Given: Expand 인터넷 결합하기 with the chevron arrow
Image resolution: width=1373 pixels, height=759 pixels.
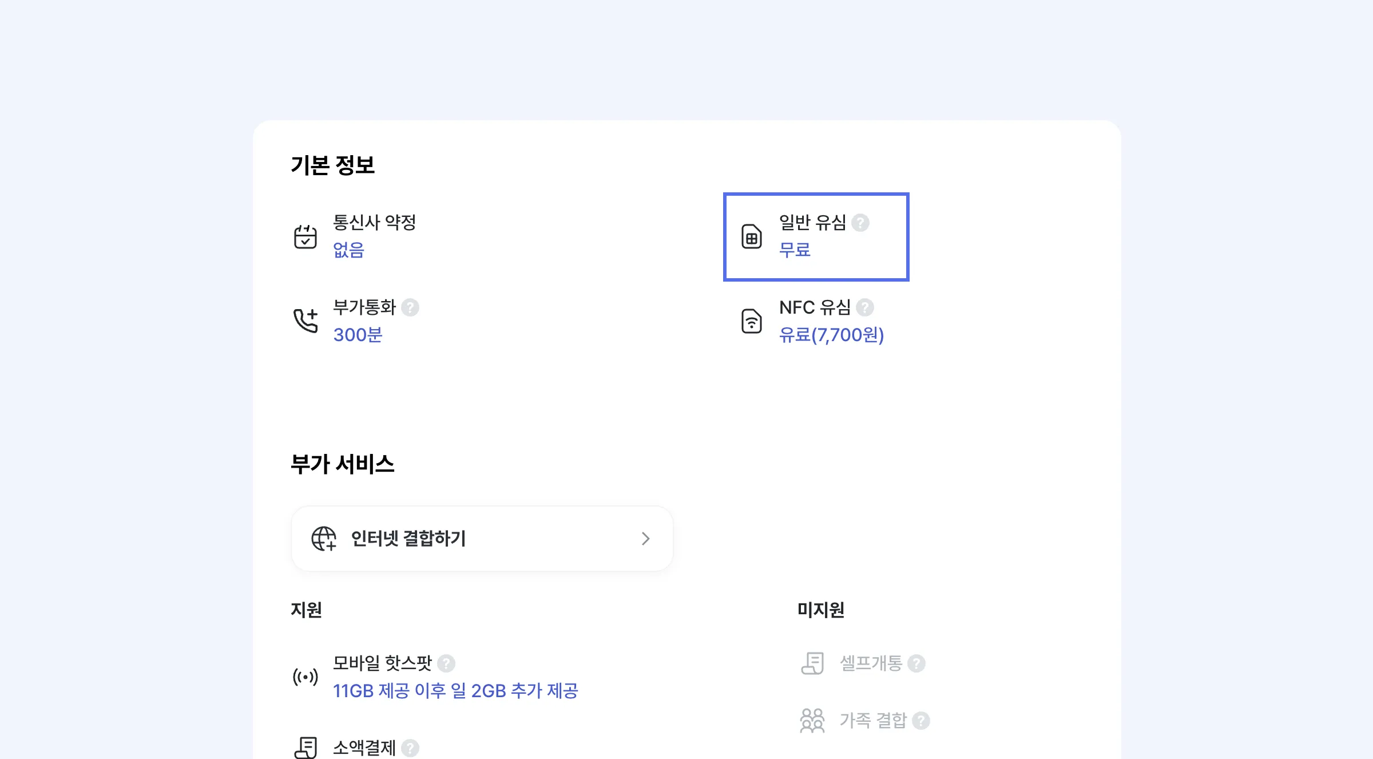Looking at the screenshot, I should pos(646,539).
